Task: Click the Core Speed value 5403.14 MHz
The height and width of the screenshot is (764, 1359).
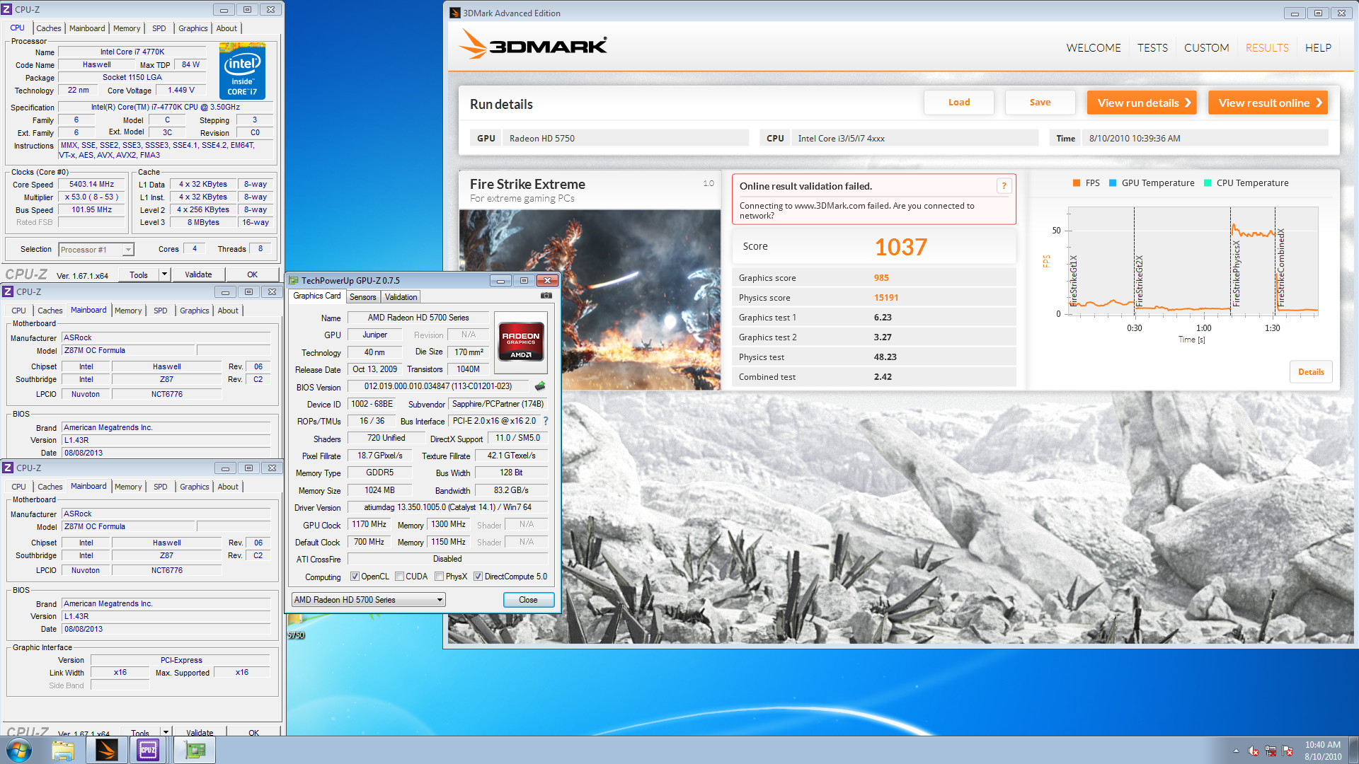Action: coord(92,184)
